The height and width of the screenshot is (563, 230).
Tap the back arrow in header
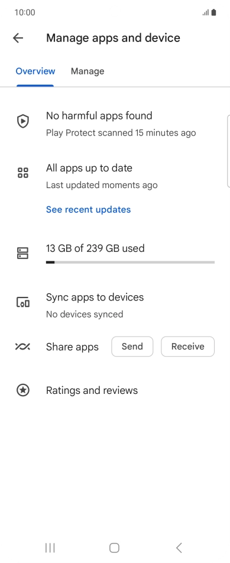[x=18, y=38]
